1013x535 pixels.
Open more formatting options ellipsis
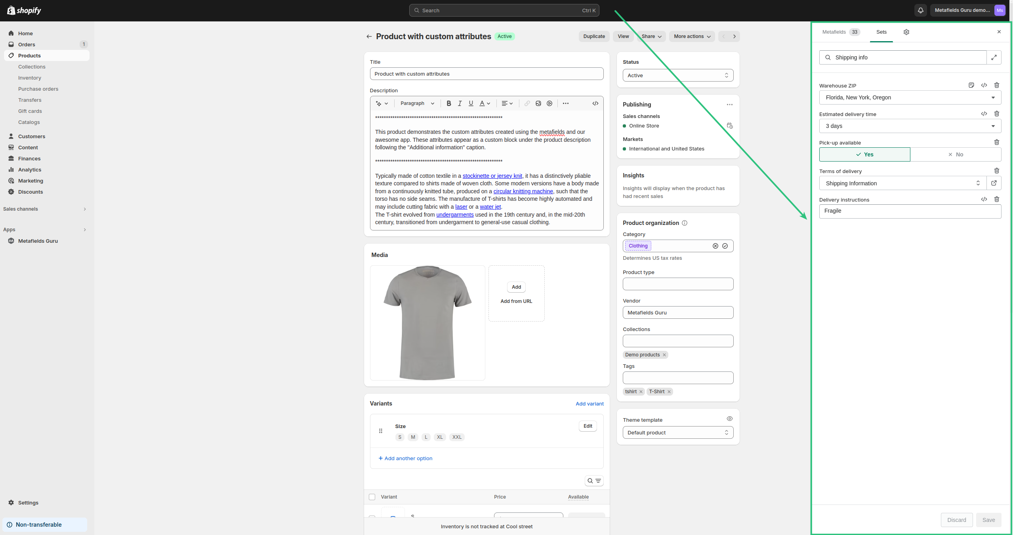tap(565, 103)
